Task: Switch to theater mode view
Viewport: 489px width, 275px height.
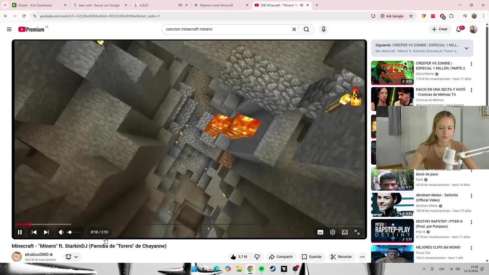Action: [x=345, y=232]
